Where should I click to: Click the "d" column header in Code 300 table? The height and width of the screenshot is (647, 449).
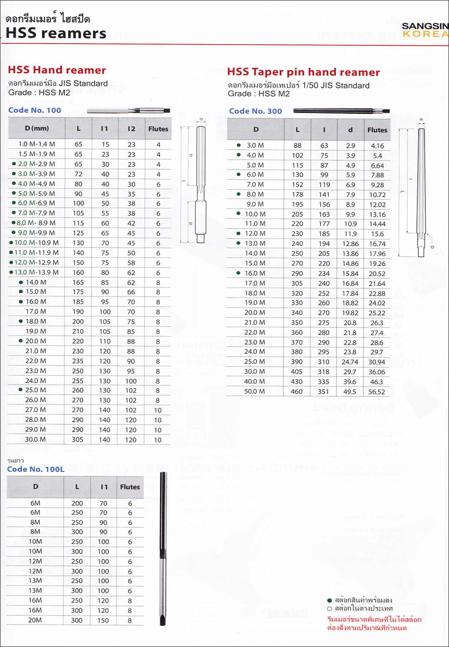(x=350, y=130)
